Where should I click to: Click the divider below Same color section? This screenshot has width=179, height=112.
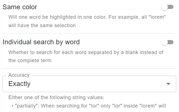[89, 34]
